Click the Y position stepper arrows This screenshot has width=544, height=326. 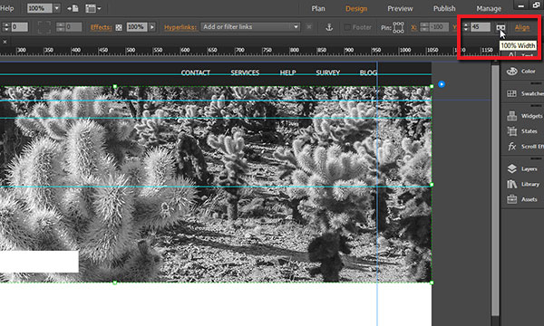tap(466, 27)
